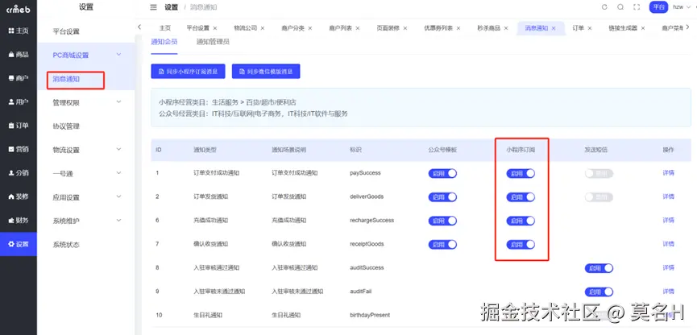Open 装修 section in sidebar
This screenshot has height=335, width=697.
pos(19,196)
